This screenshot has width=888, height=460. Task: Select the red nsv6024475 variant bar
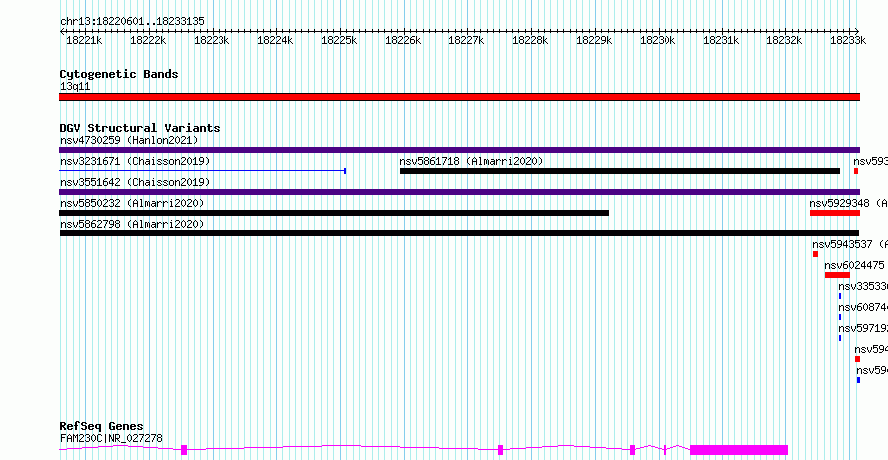point(837,275)
